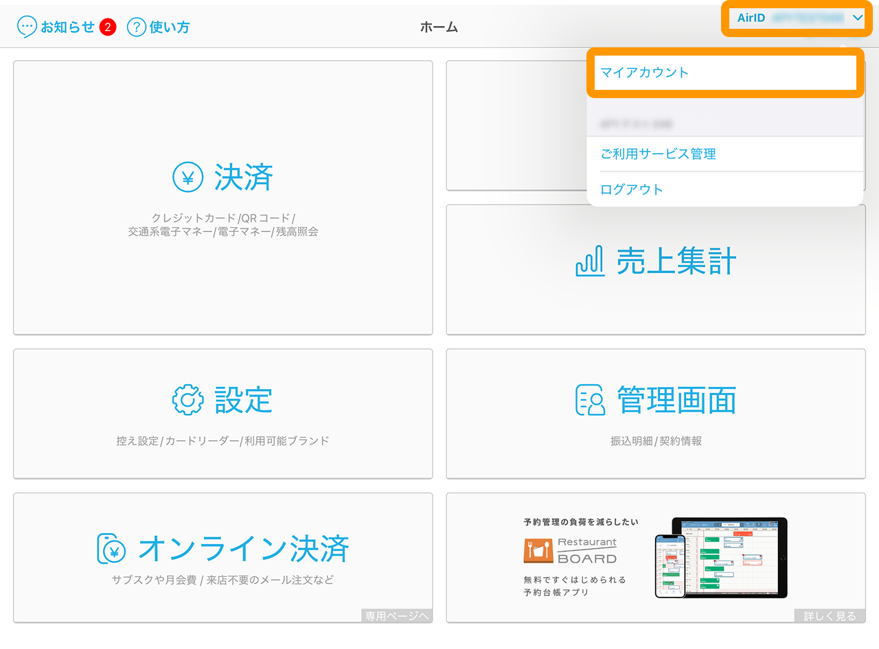
Task: Click the red notification badge showing 2
Action: (108, 27)
